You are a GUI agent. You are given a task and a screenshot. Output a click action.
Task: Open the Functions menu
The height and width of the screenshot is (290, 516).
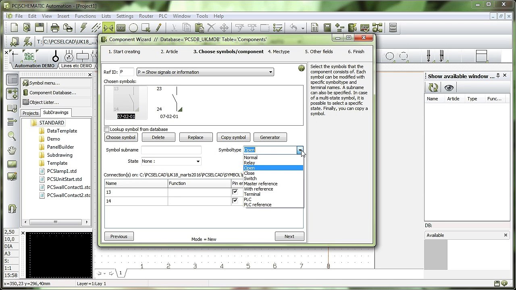(x=85, y=16)
